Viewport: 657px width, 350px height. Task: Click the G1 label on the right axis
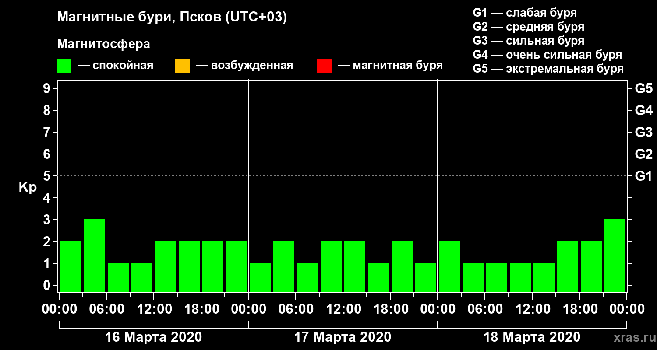point(643,176)
